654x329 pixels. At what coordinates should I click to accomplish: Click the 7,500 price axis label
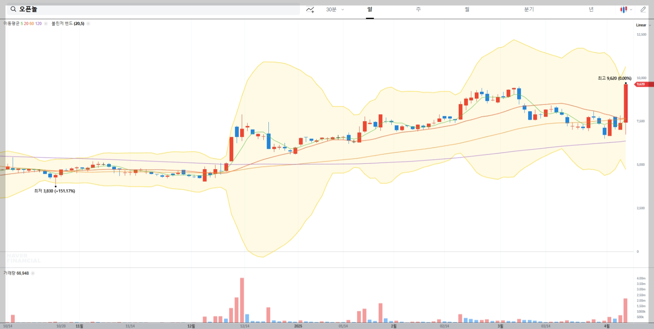click(x=640, y=121)
